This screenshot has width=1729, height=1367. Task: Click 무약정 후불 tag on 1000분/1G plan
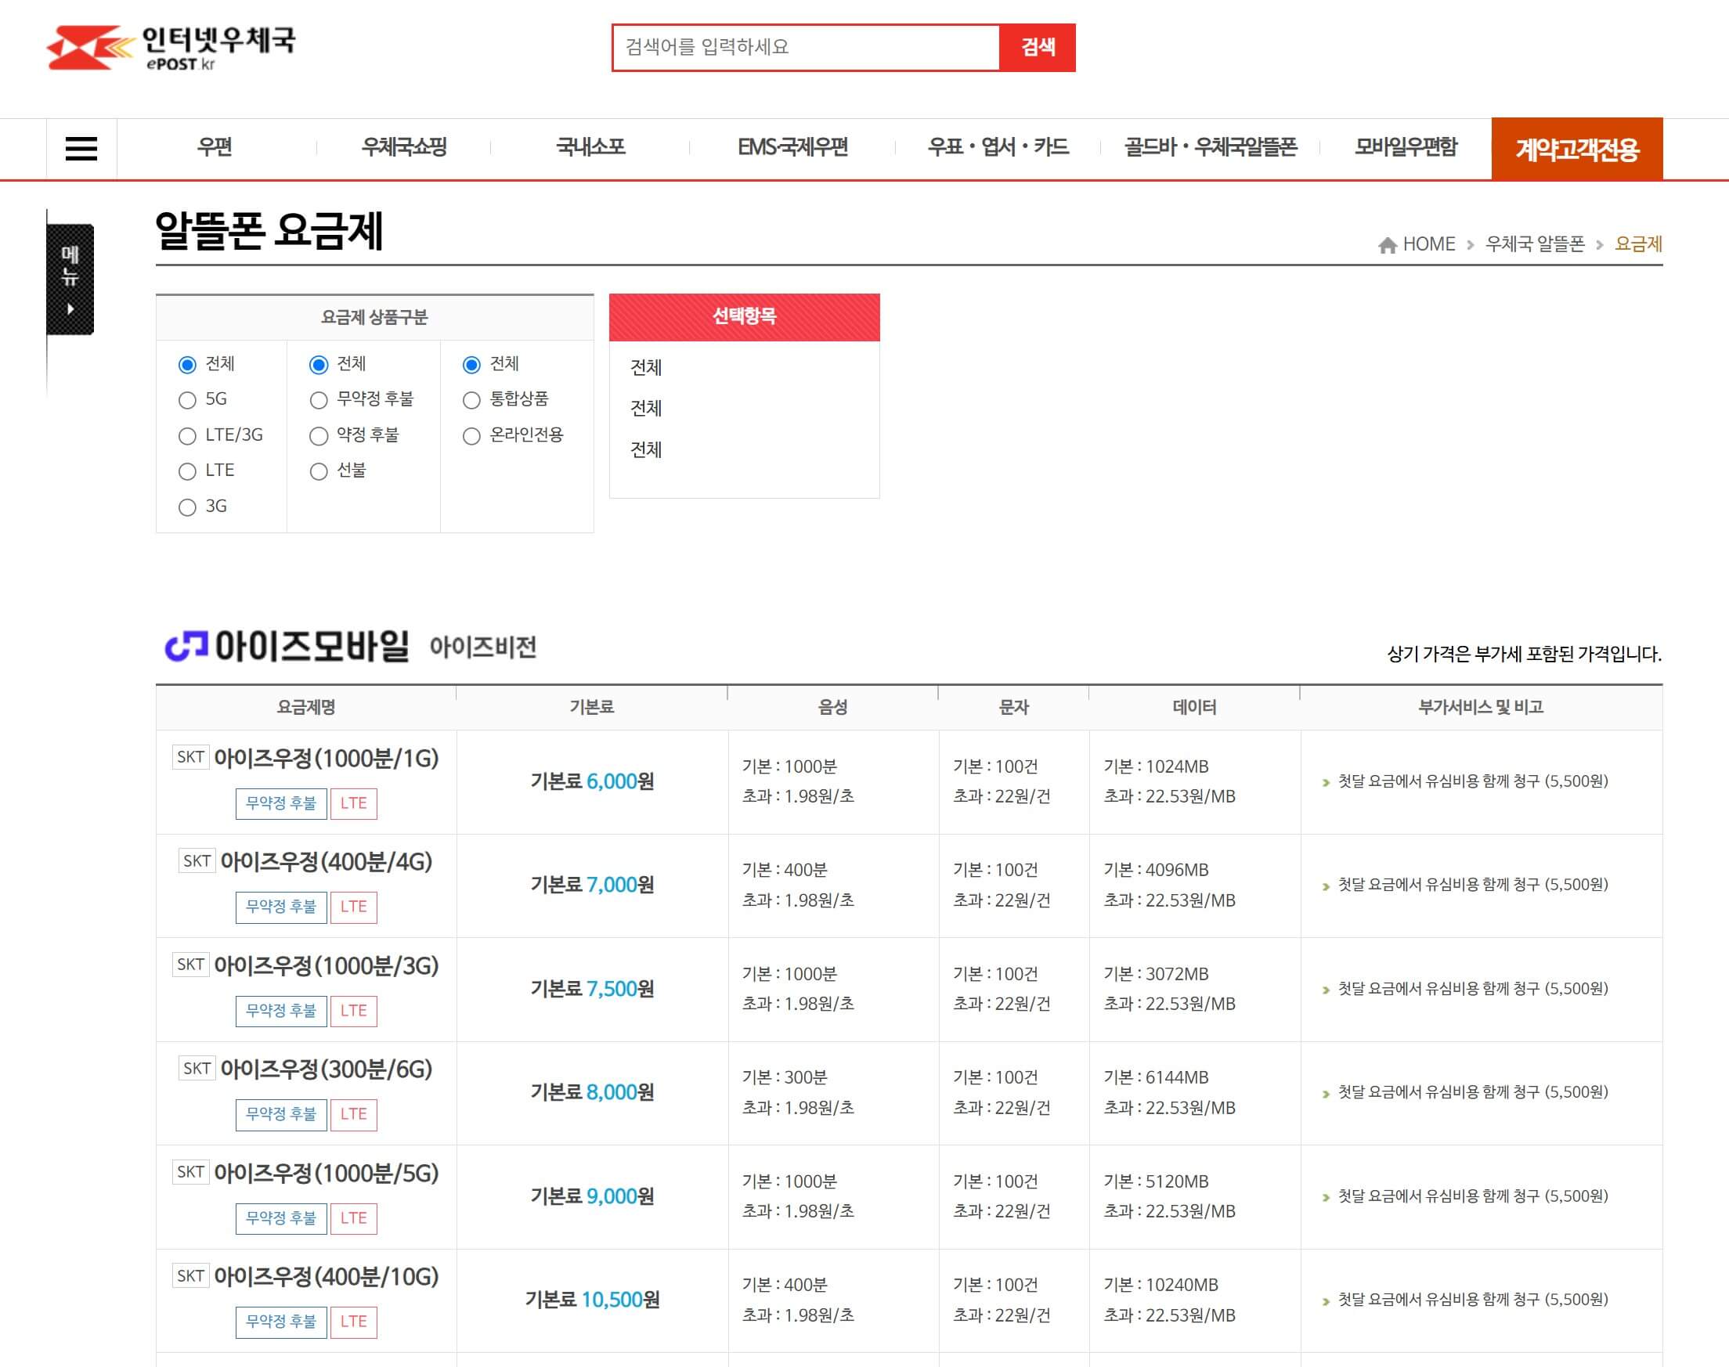[x=281, y=803]
